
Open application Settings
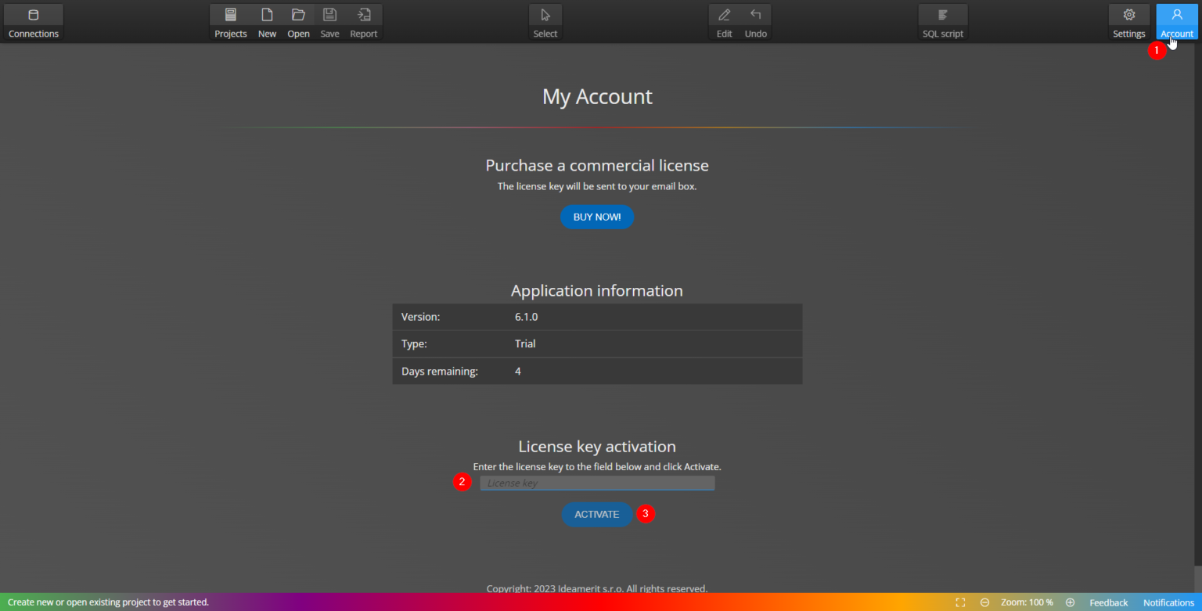pyautogui.click(x=1128, y=21)
